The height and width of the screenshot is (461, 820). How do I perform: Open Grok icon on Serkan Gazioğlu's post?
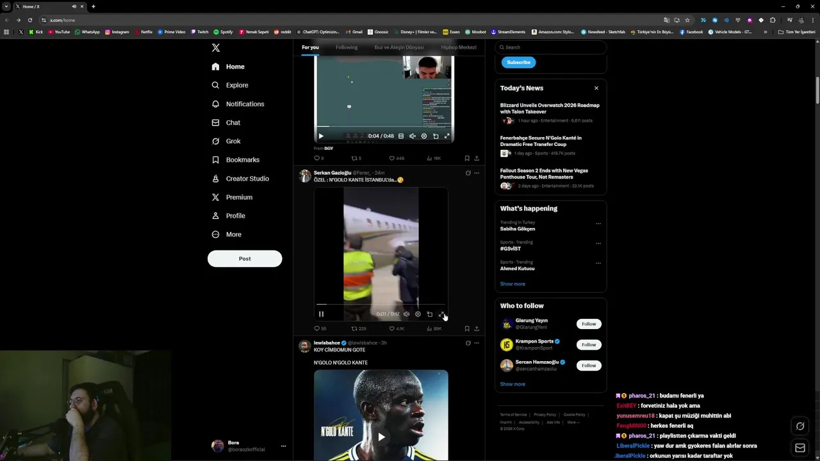click(x=468, y=173)
